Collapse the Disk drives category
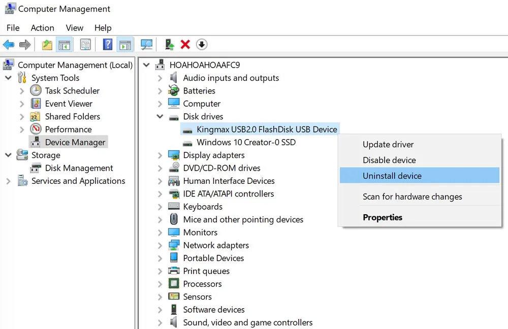The image size is (508, 329). [x=160, y=116]
